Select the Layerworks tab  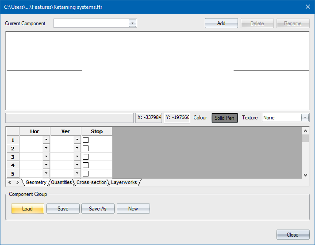coord(124,182)
